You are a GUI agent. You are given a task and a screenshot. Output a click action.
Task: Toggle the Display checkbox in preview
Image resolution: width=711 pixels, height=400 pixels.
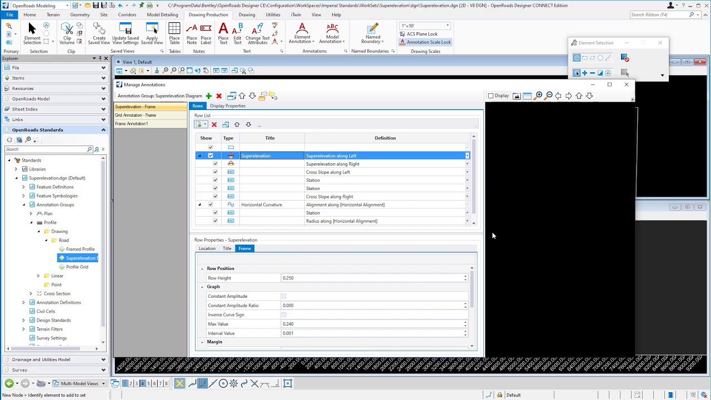click(490, 96)
